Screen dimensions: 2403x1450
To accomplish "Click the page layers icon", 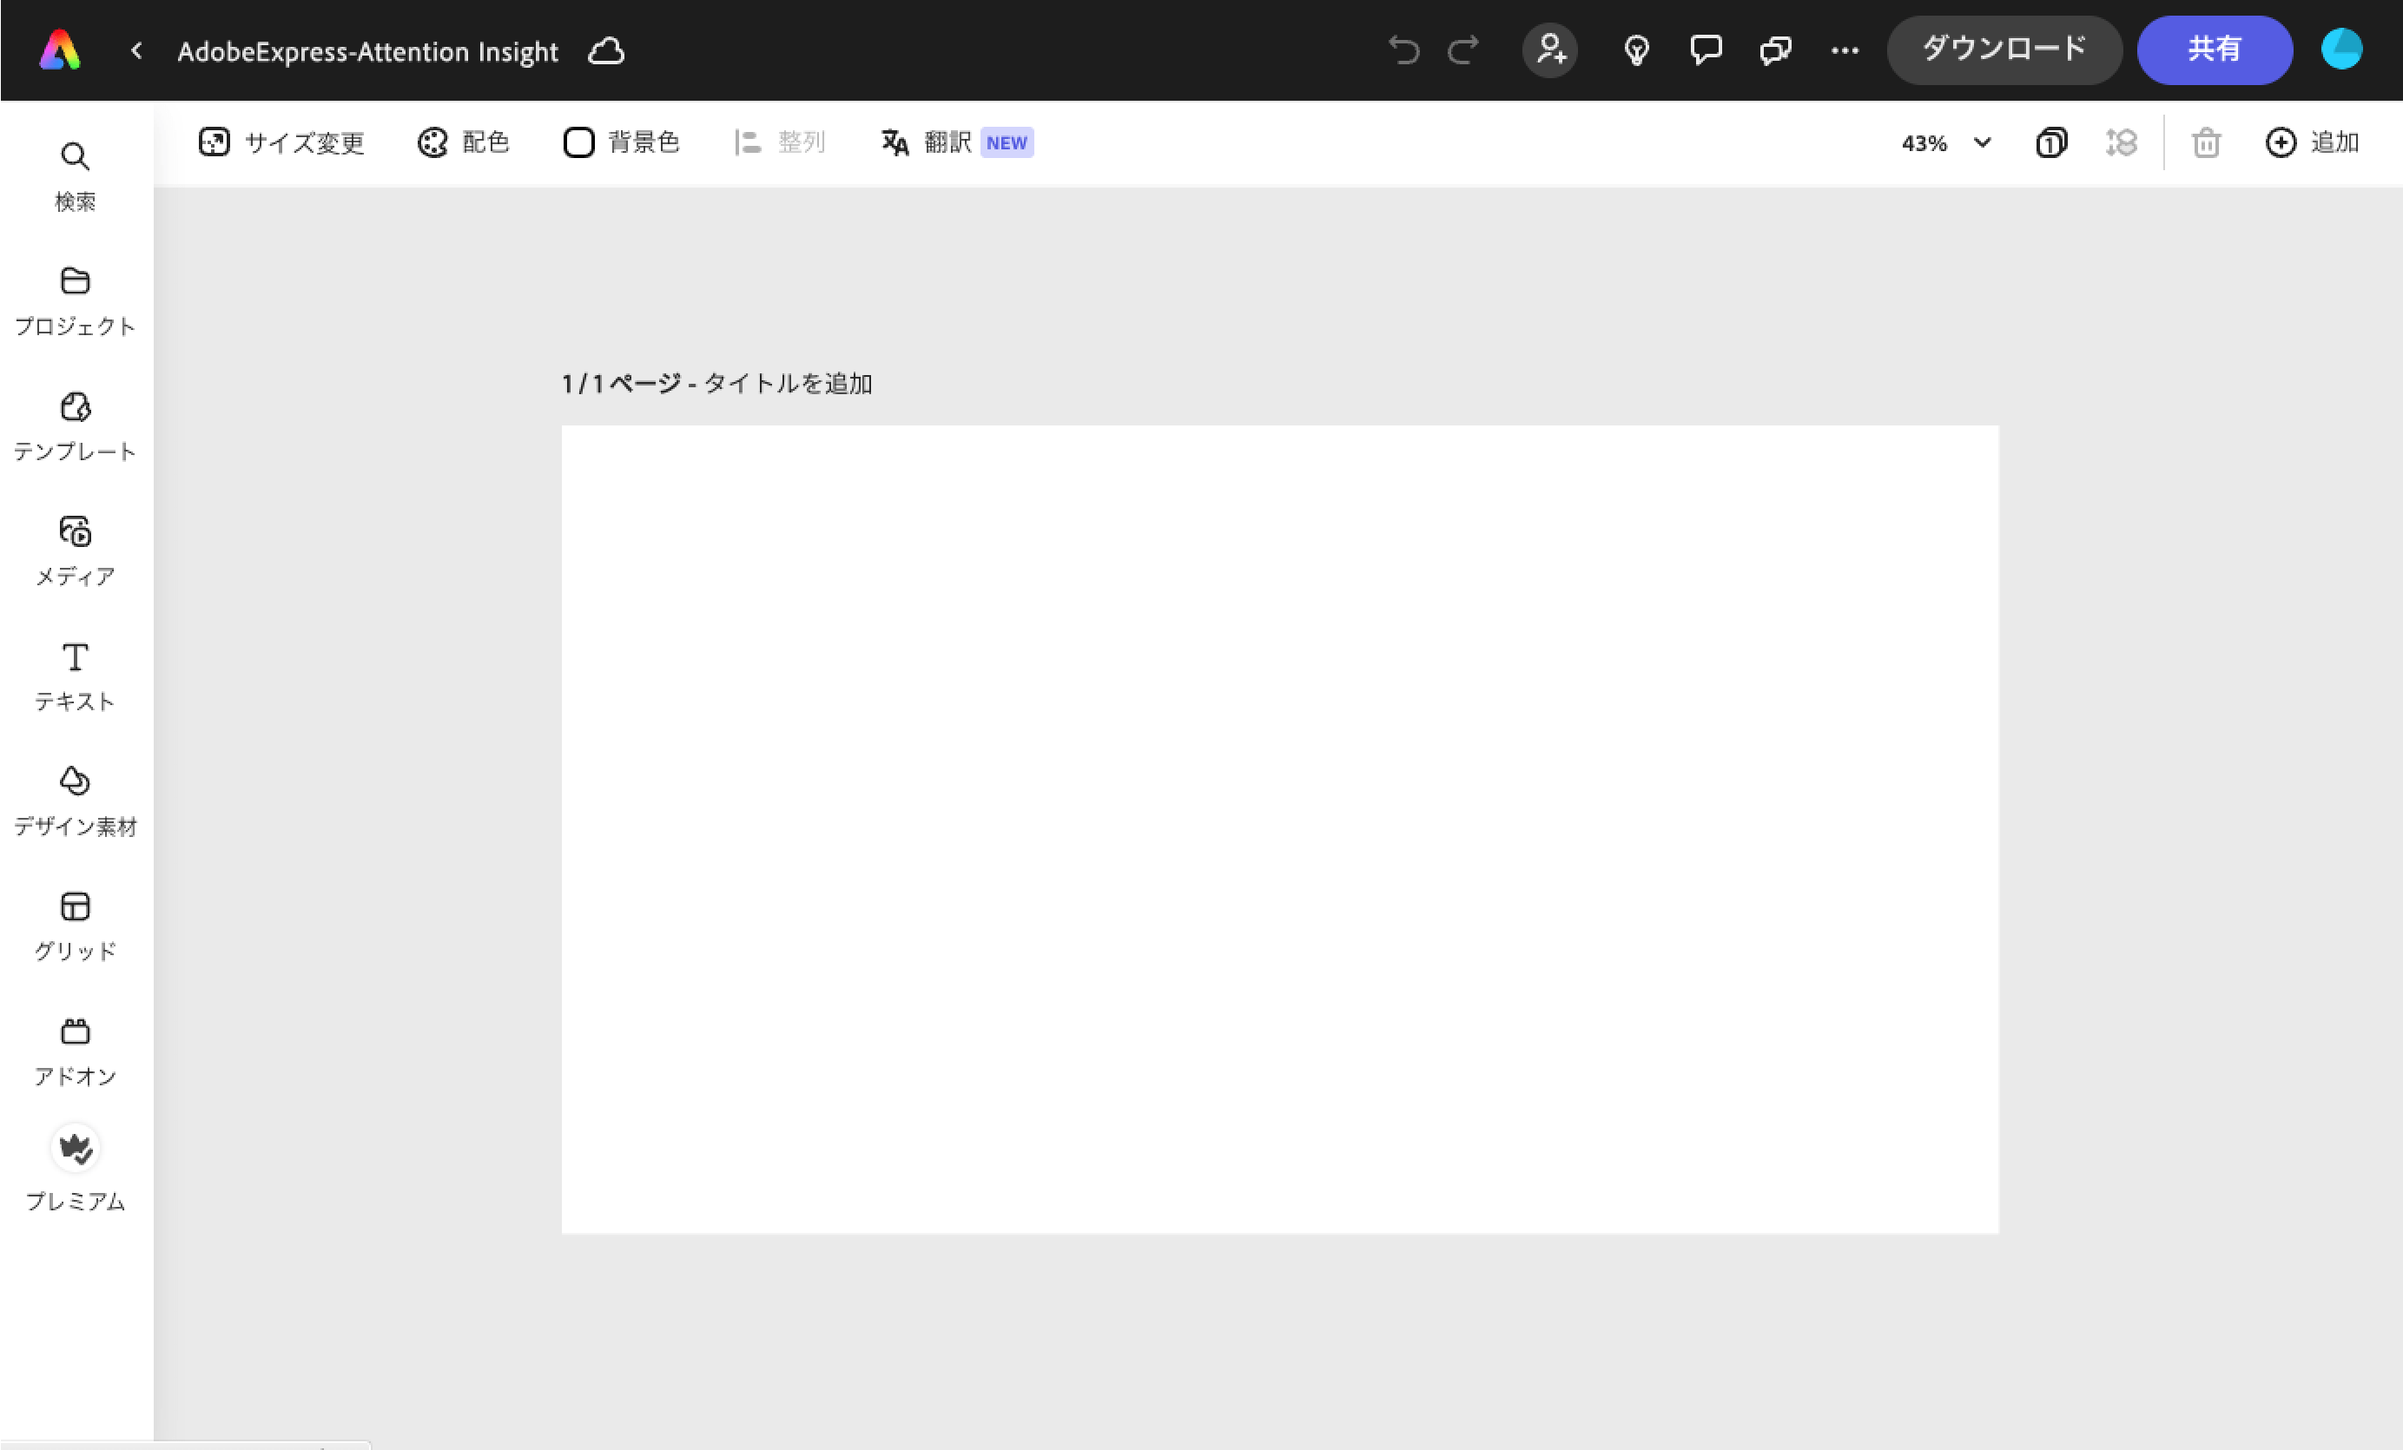I will tap(2051, 142).
